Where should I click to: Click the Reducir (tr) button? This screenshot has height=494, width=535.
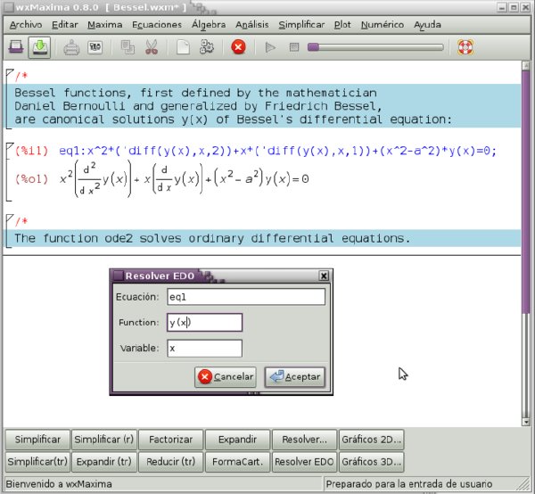pos(170,462)
